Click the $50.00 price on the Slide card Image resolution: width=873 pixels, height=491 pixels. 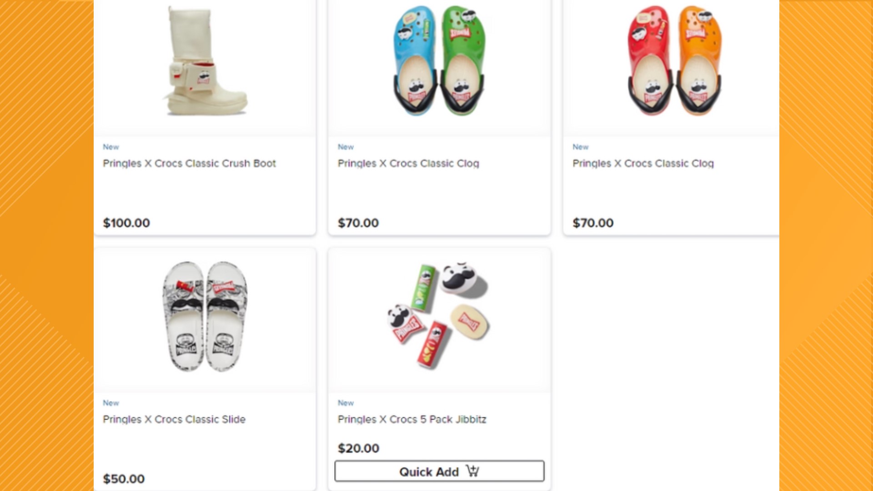click(x=124, y=479)
